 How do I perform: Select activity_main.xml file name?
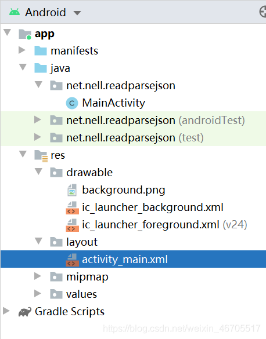(125, 260)
